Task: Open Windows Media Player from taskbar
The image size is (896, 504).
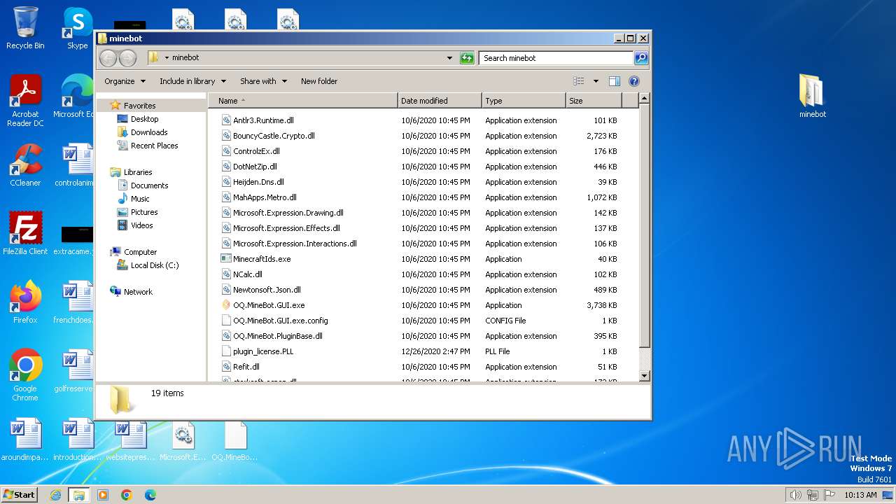Action: (103, 495)
